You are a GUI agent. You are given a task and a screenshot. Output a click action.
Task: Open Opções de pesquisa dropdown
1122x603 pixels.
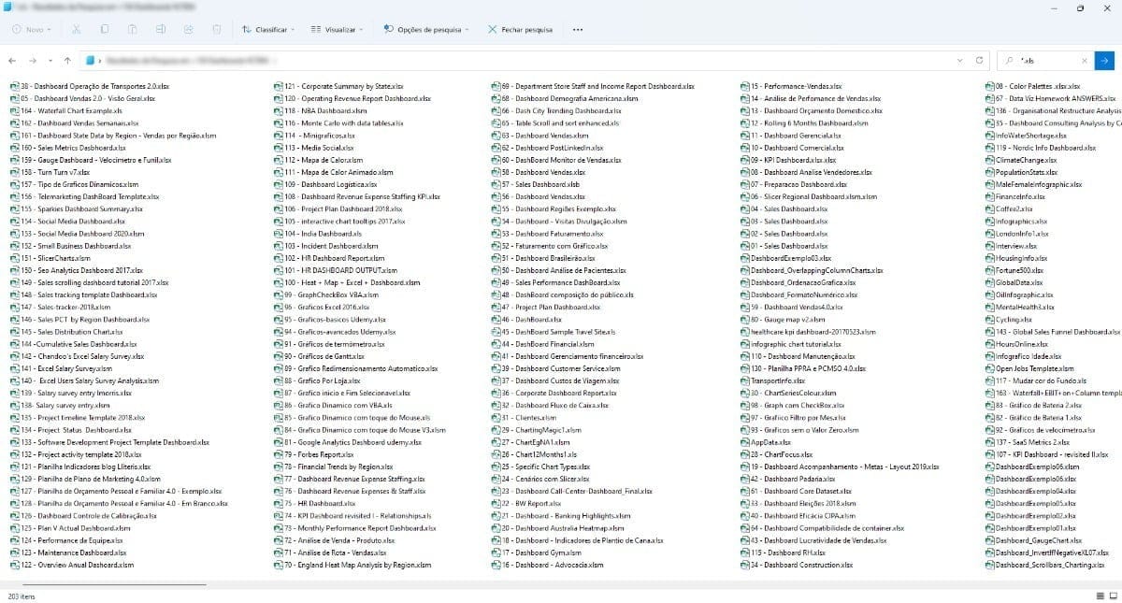pos(426,29)
